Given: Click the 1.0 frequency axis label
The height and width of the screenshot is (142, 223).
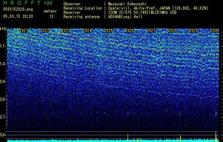Looking at the screenshot, I should pyautogui.click(x=2, y=64).
